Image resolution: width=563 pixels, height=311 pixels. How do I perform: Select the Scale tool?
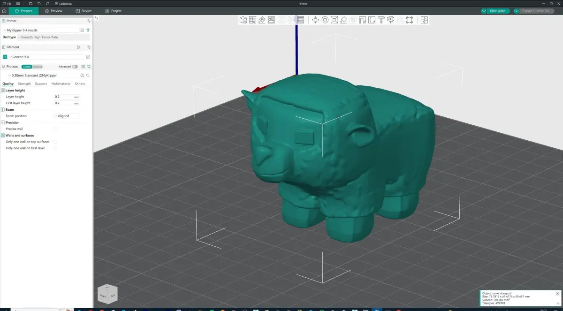click(334, 20)
